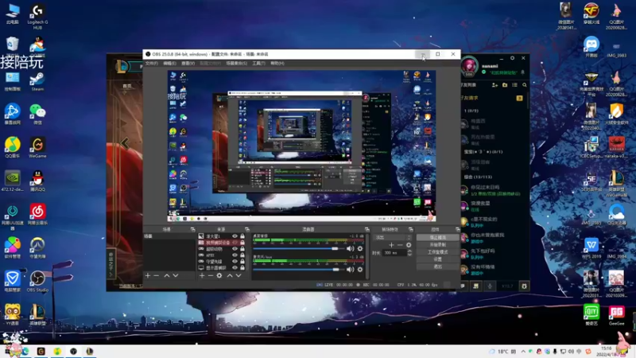
Task: Click add-friend icon in League friends panel
Action: point(494,85)
